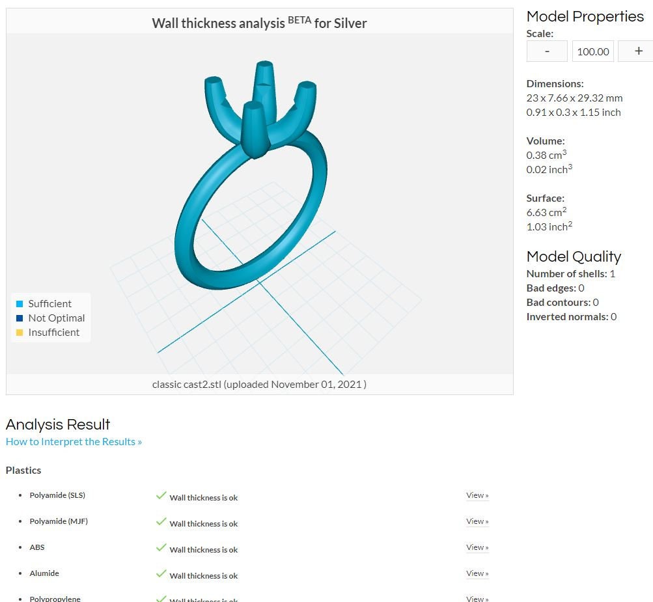Click the classic cast2.stl file caption
The image size is (653, 602).
(x=259, y=384)
